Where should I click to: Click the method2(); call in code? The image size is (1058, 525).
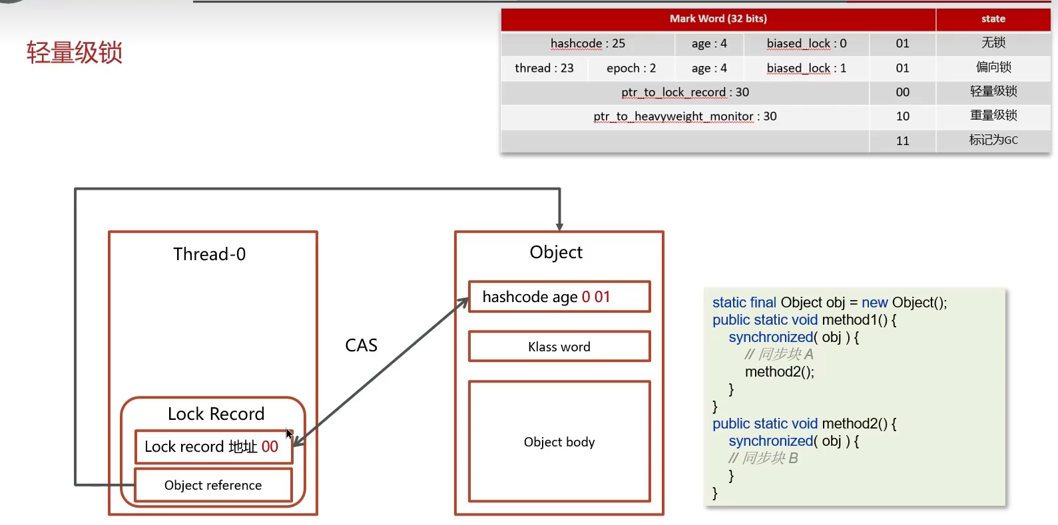(x=779, y=372)
